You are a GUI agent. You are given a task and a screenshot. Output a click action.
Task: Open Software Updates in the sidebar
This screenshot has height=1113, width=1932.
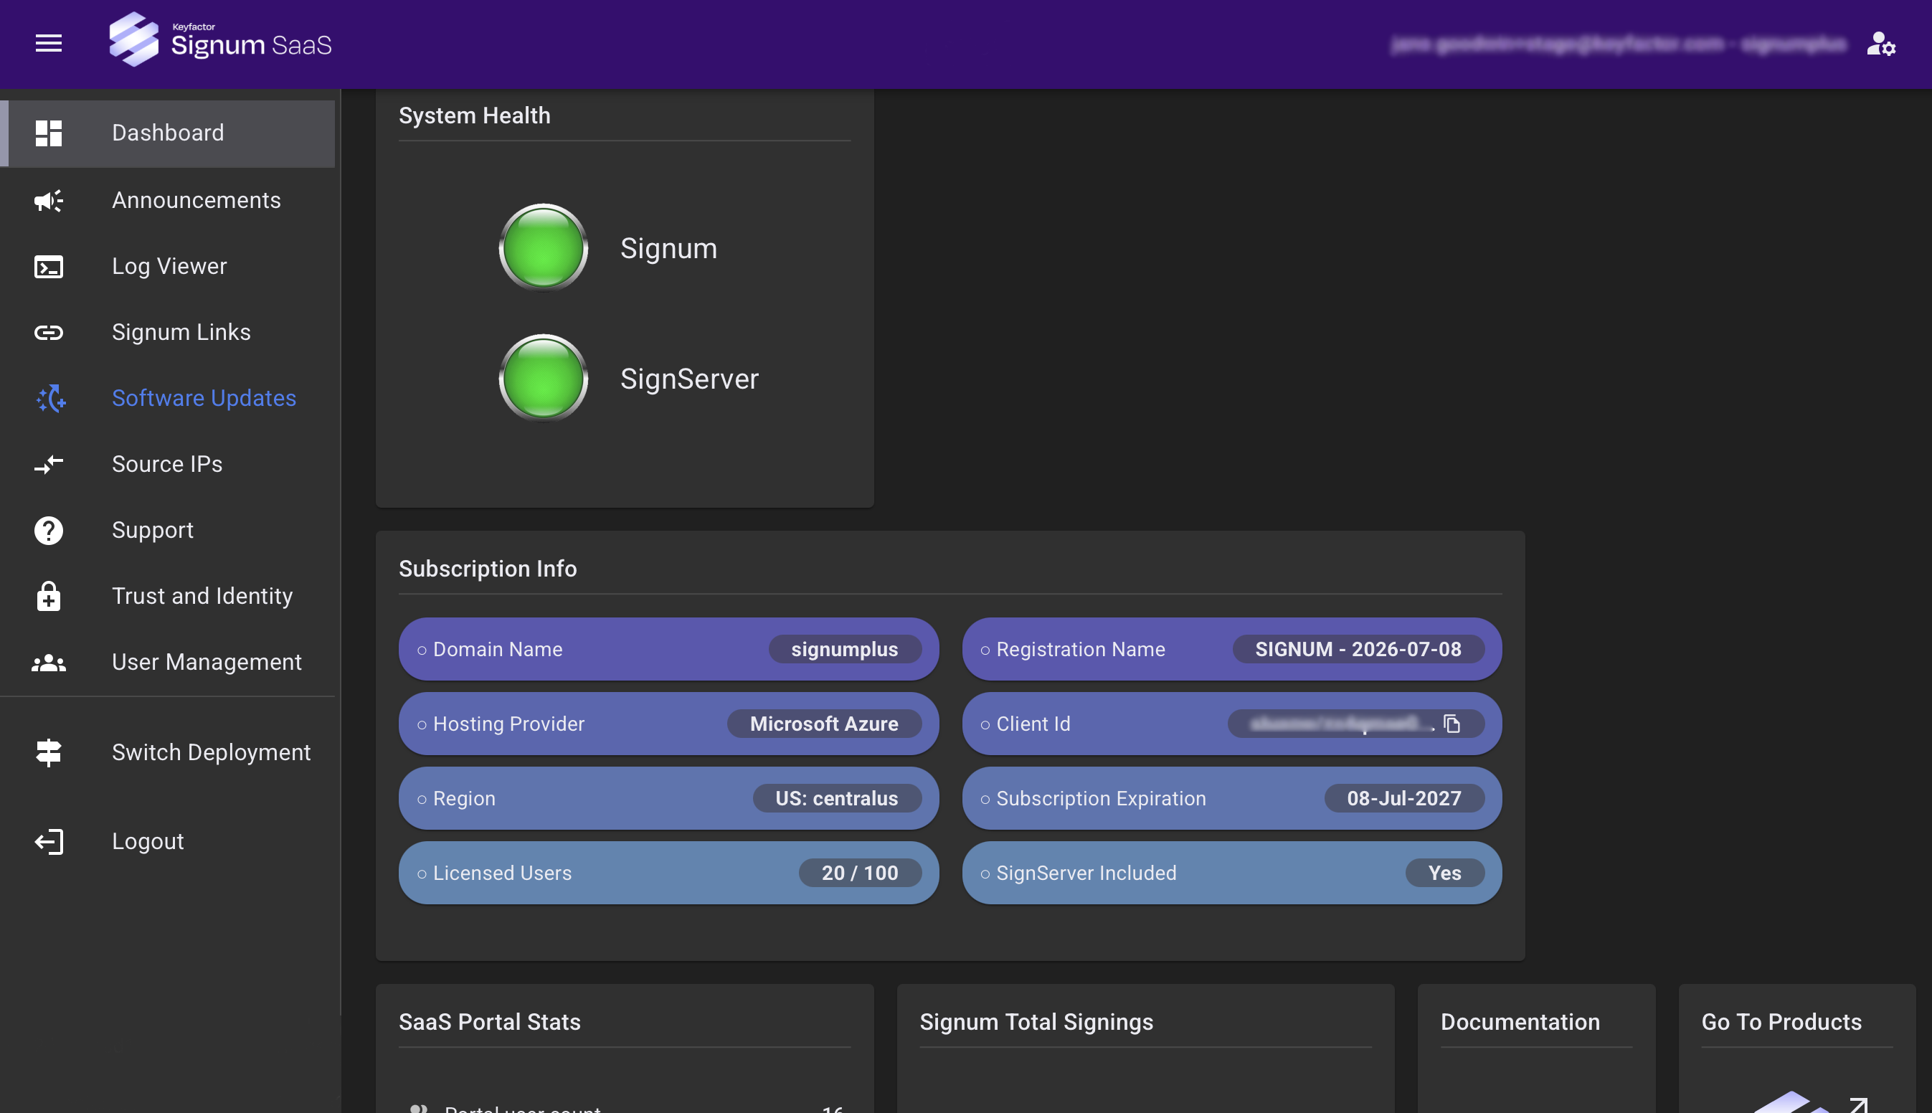tap(167, 398)
